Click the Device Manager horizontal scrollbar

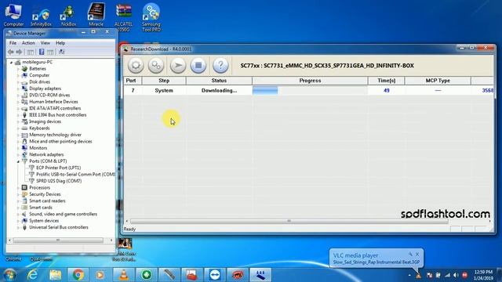[58, 240]
